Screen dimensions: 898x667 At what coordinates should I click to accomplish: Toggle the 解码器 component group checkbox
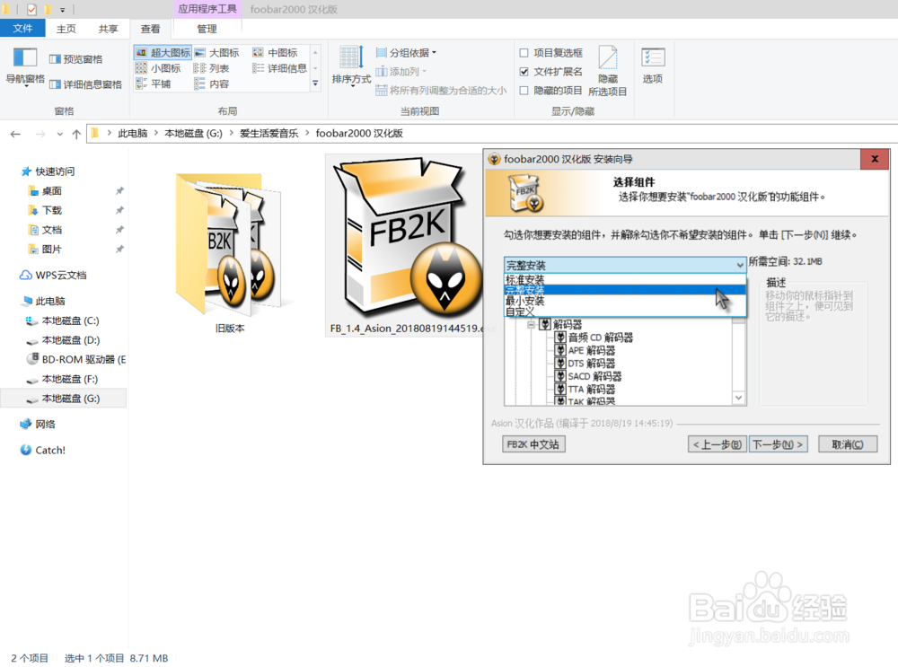[545, 324]
